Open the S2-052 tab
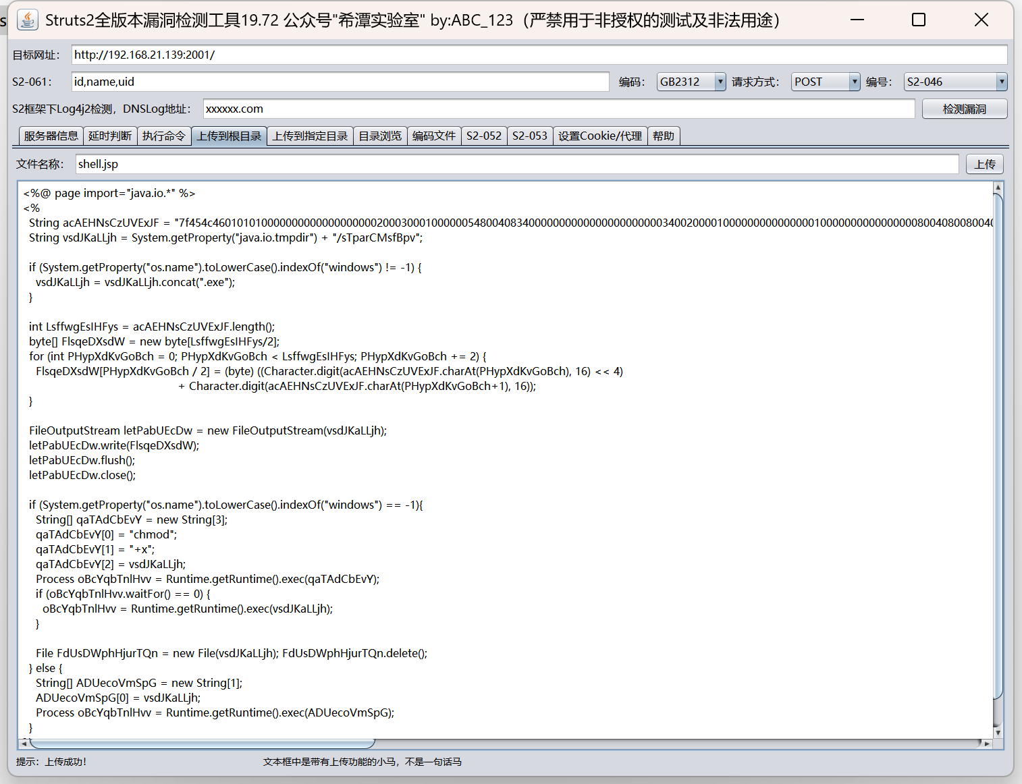The image size is (1022, 784). (x=484, y=136)
